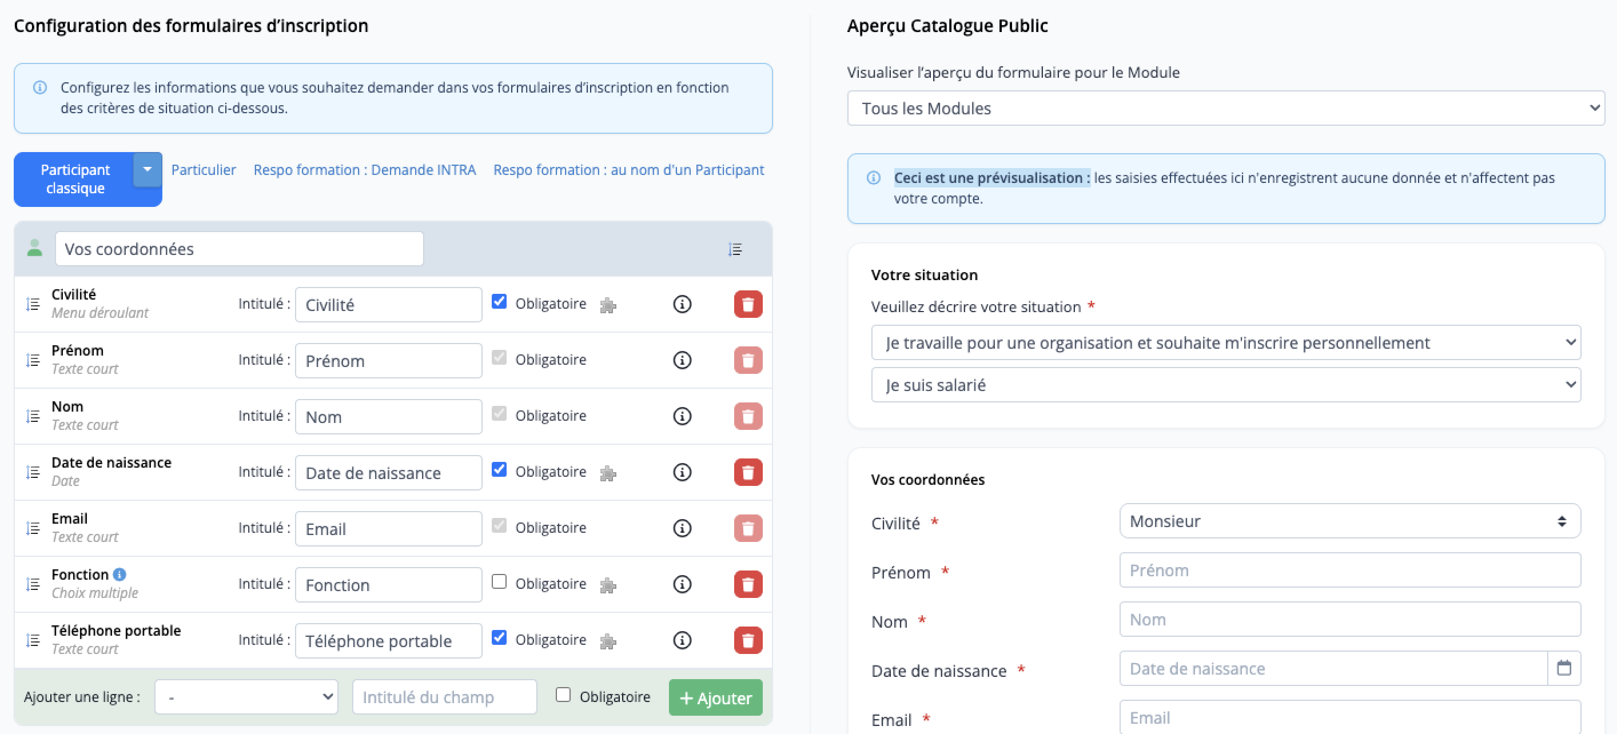Open the Je suis salarié dropdown
The height and width of the screenshot is (734, 1617).
tap(1225, 385)
